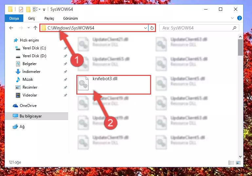Click the pin icon beside Yerel Disk (C:)
Image resolution: width=252 pixels, height=176 pixels.
click(x=65, y=48)
